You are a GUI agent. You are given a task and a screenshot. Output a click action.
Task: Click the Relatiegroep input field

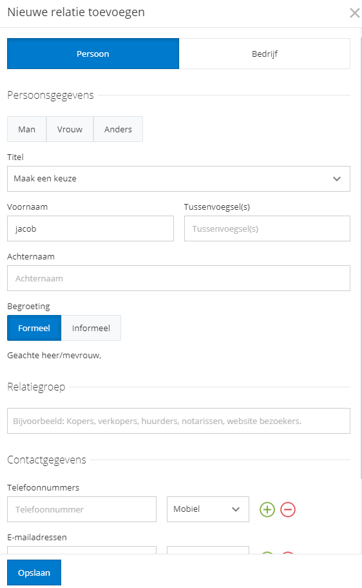click(178, 421)
